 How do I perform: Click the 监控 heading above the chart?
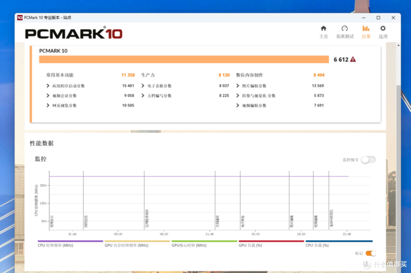[x=41, y=159]
